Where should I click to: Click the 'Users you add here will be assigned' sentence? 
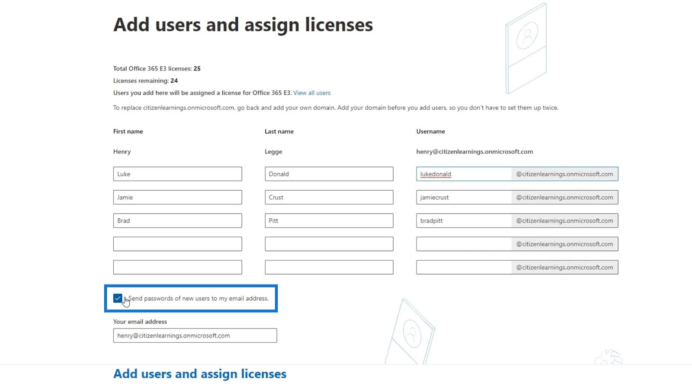coord(202,93)
